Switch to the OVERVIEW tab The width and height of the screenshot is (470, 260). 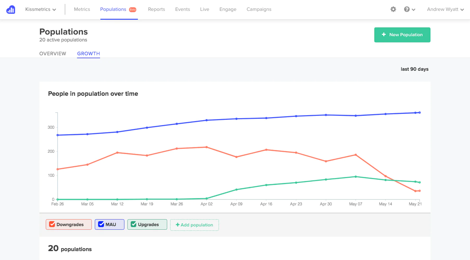click(53, 54)
